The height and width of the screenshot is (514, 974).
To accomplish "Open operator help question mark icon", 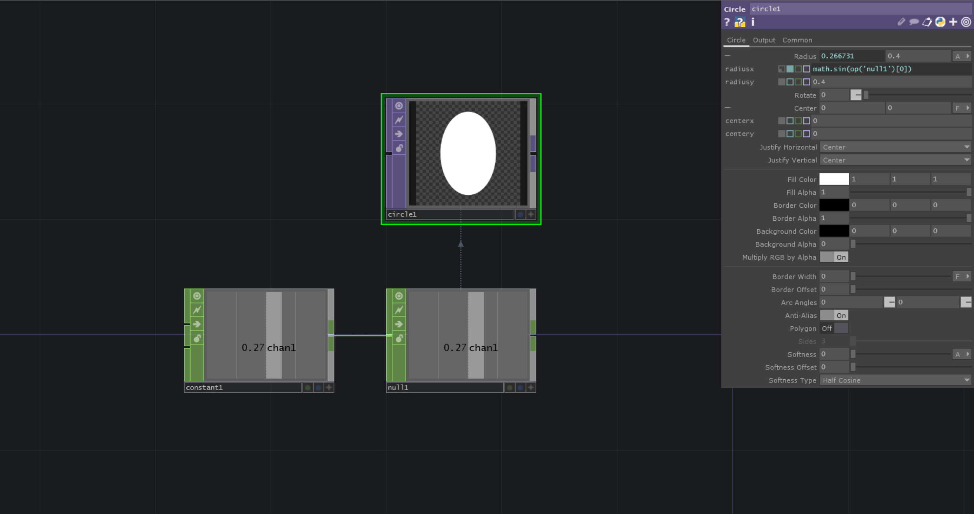I will pos(727,22).
